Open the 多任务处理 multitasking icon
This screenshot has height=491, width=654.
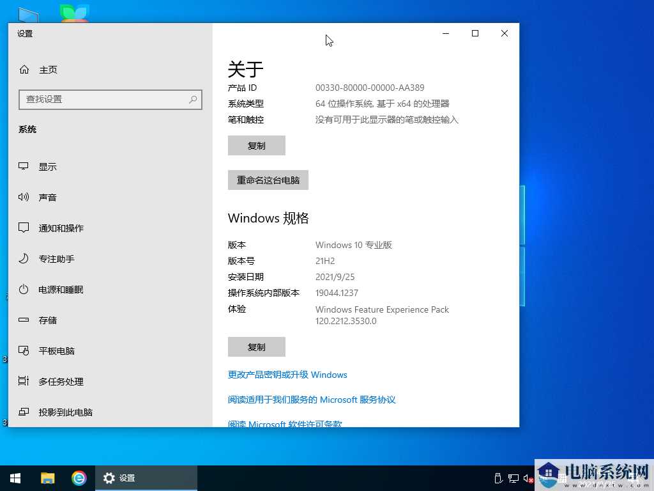pyautogui.click(x=24, y=381)
